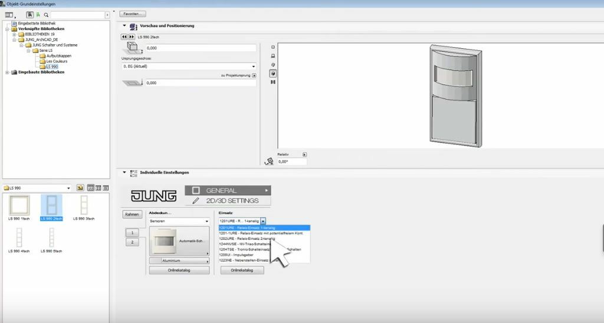This screenshot has width=604, height=323.
Task: Expand the Eingebaute Bibliotheken node
Action: point(7,72)
